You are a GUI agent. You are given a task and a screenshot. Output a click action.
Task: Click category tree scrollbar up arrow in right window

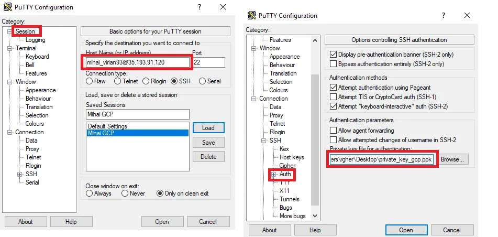(x=315, y=40)
